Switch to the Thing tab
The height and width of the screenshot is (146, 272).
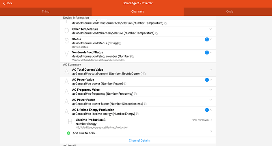46,11
